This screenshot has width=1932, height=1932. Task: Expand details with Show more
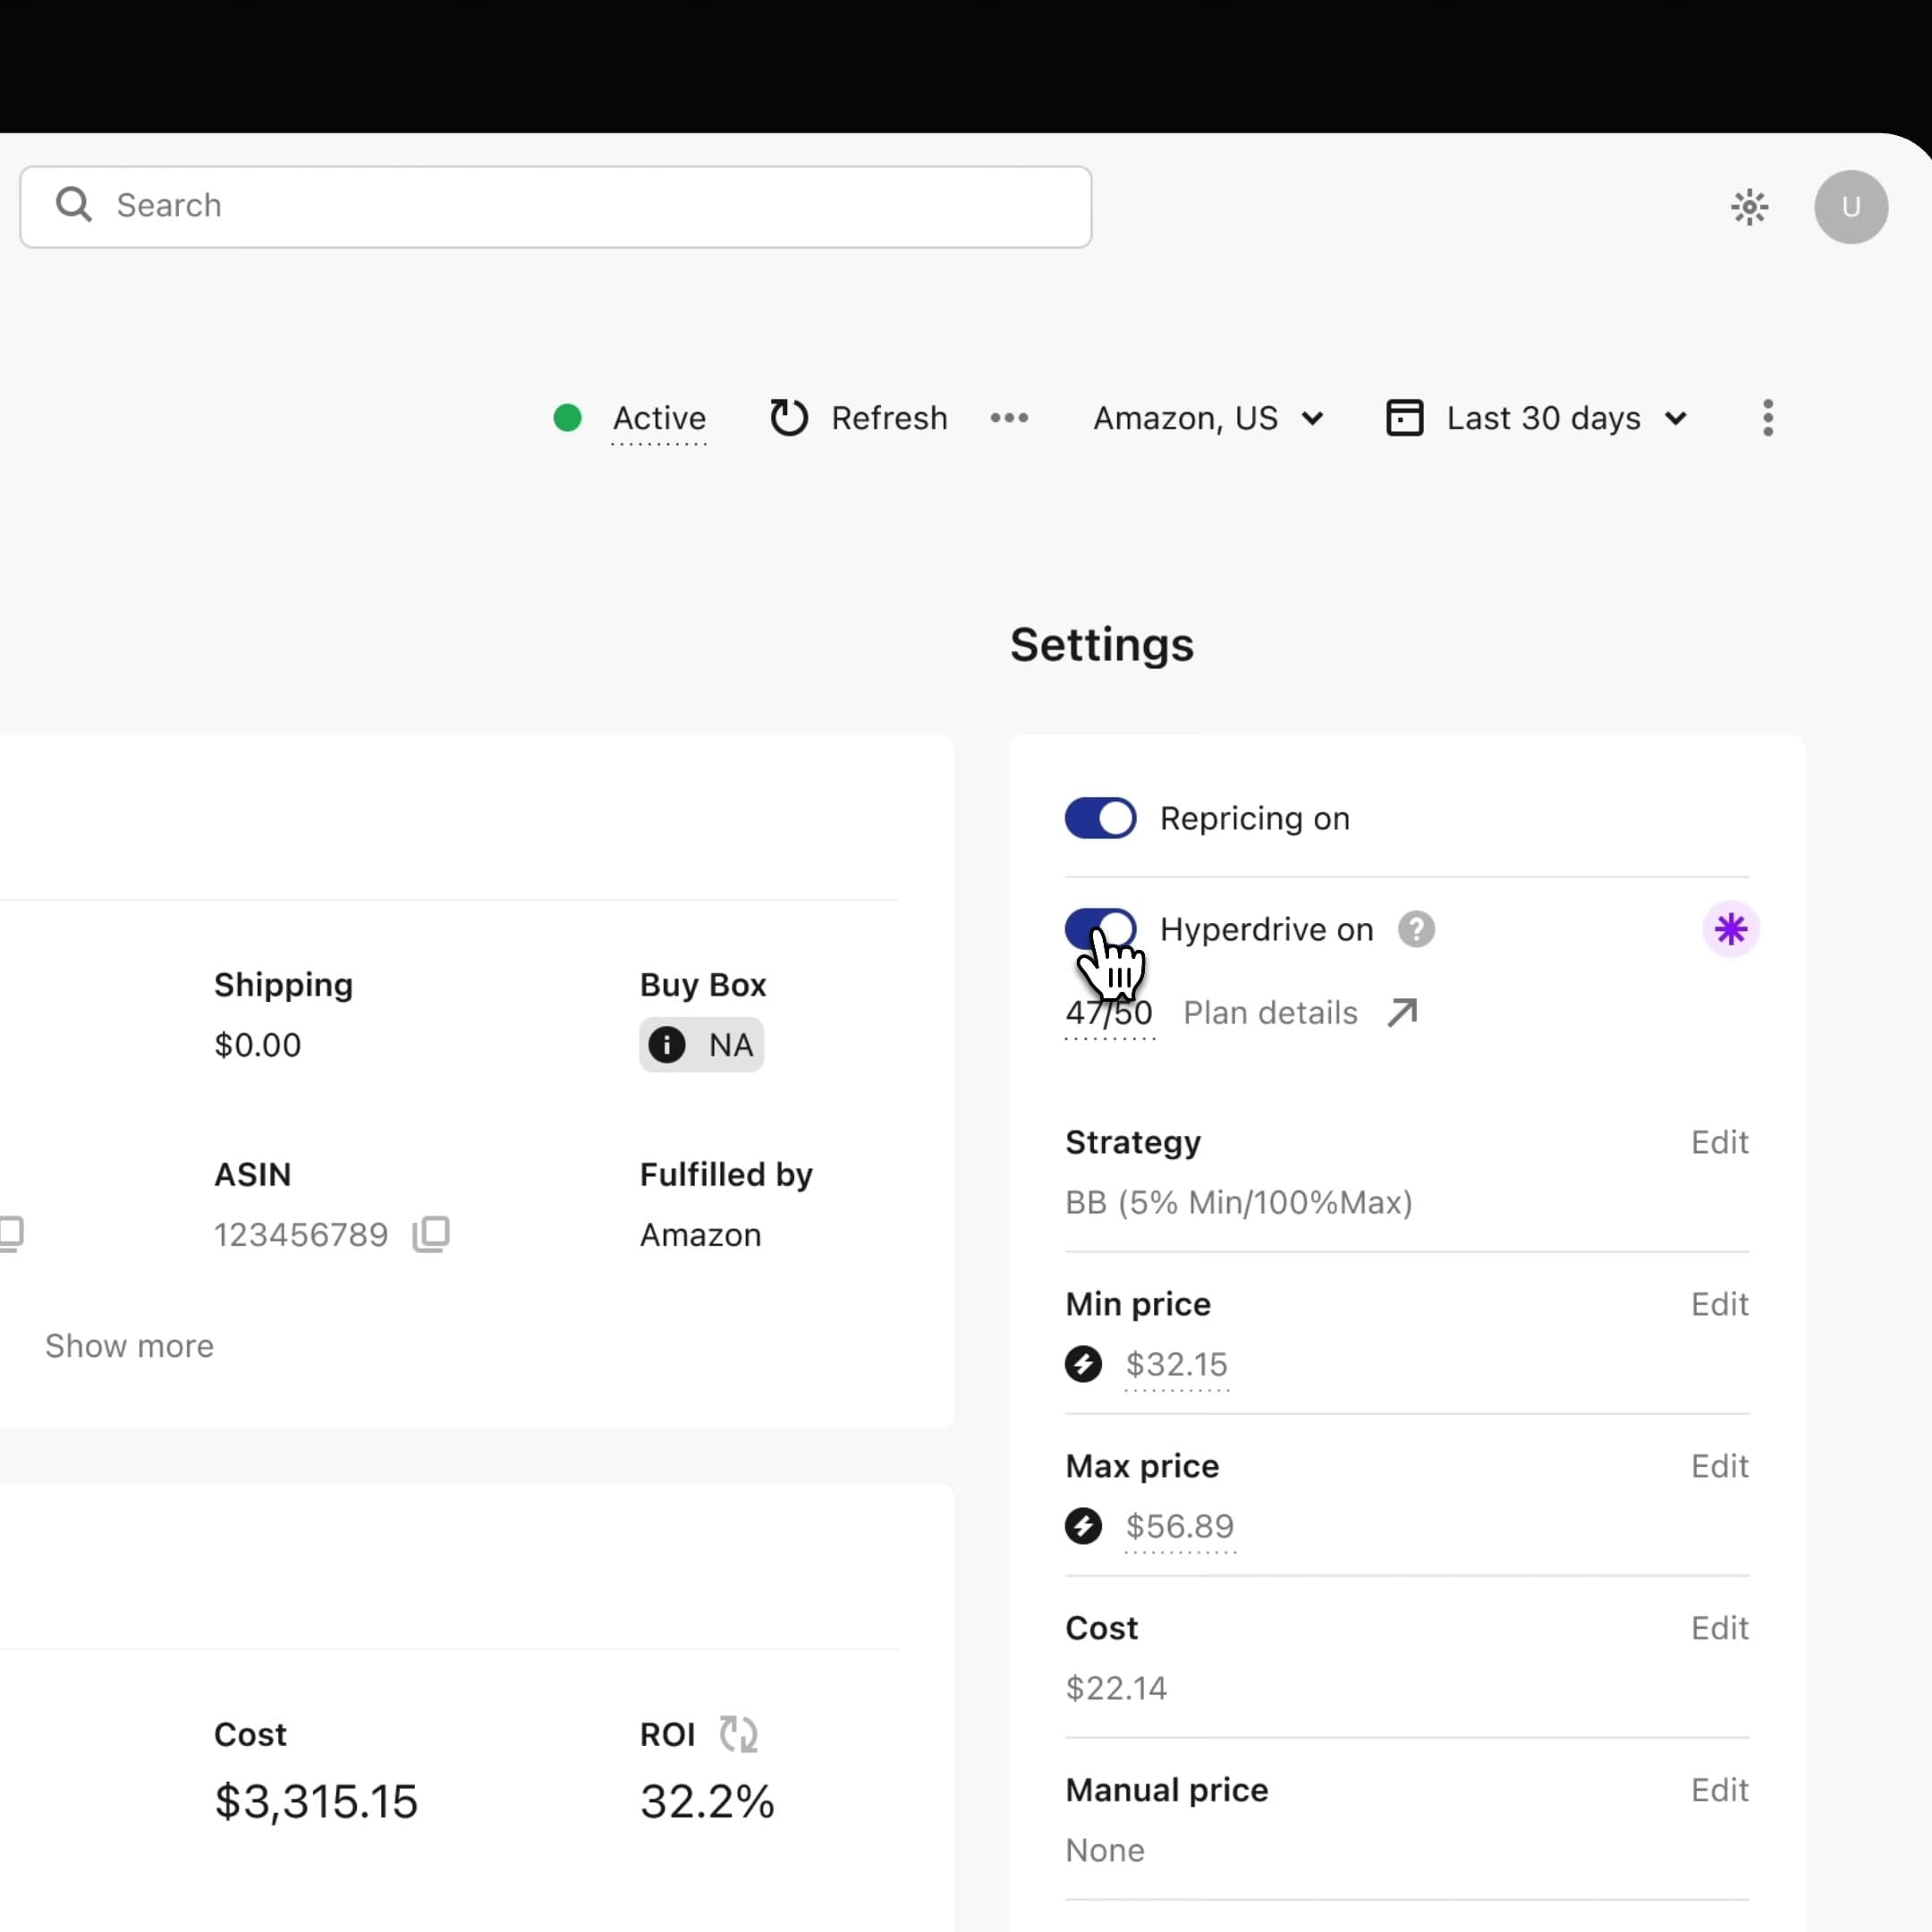pyautogui.click(x=129, y=1346)
